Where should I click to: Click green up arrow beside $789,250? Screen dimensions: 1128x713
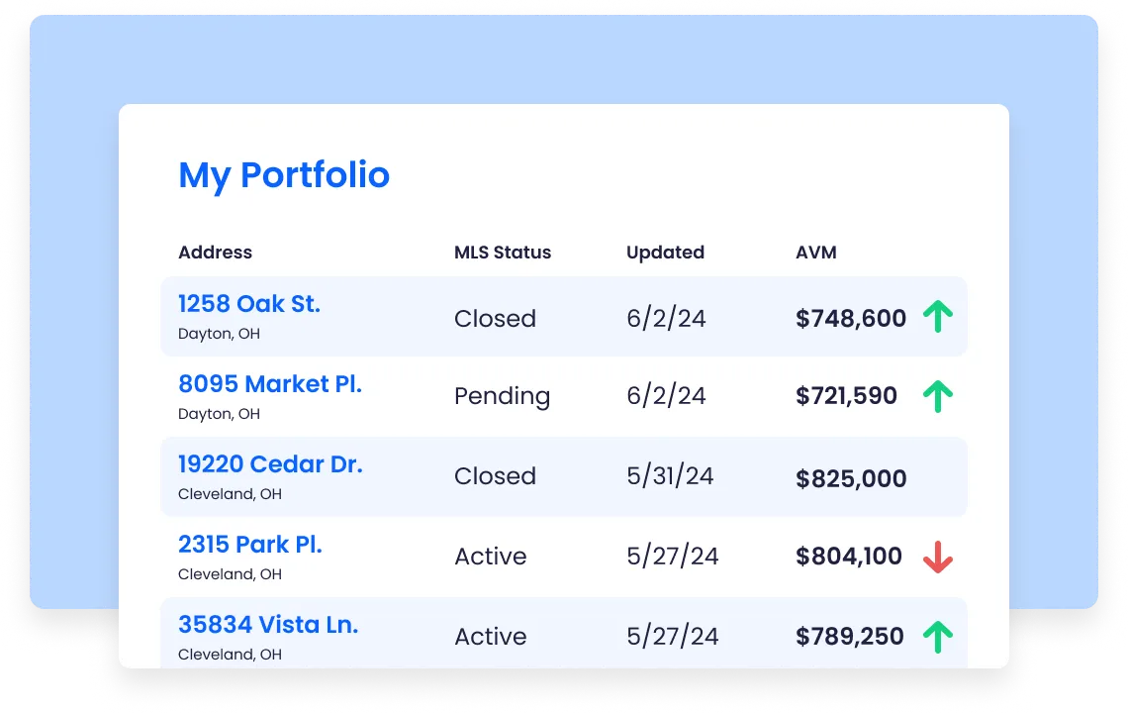coord(937,637)
